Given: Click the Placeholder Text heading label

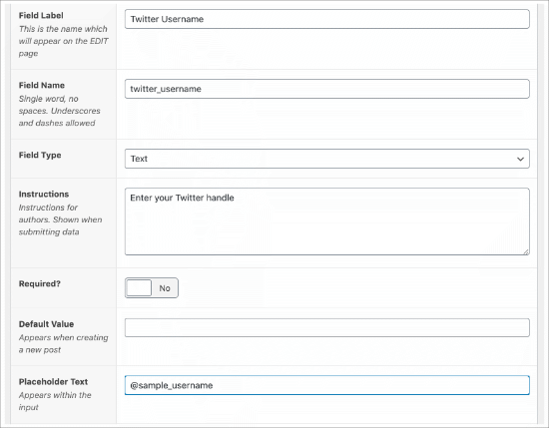Looking at the screenshot, I should click(53, 381).
